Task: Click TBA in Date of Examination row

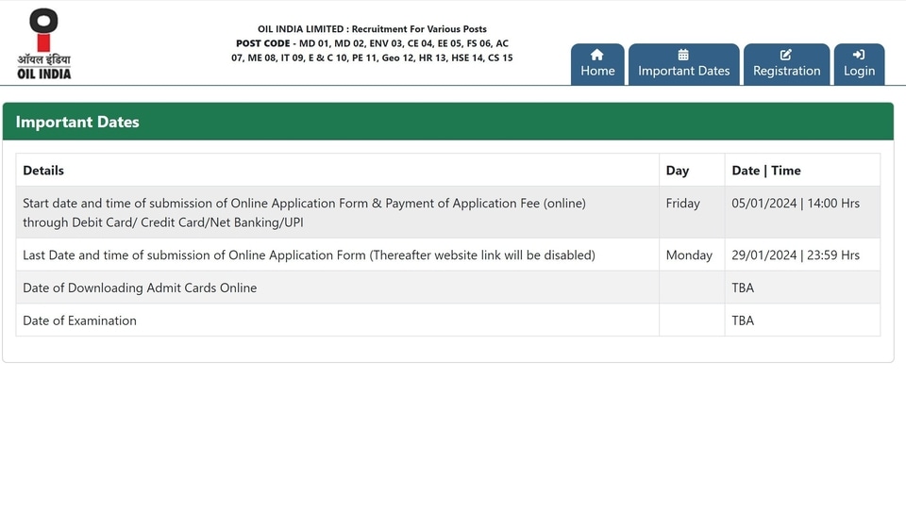Action: click(x=743, y=320)
